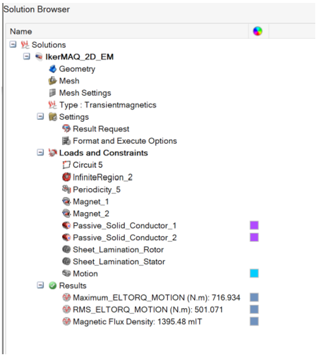Image resolution: width=323 pixels, height=359 pixels.
Task: Collapse the IkerMAQ_2D_EM solution node
Action: pos(27,56)
